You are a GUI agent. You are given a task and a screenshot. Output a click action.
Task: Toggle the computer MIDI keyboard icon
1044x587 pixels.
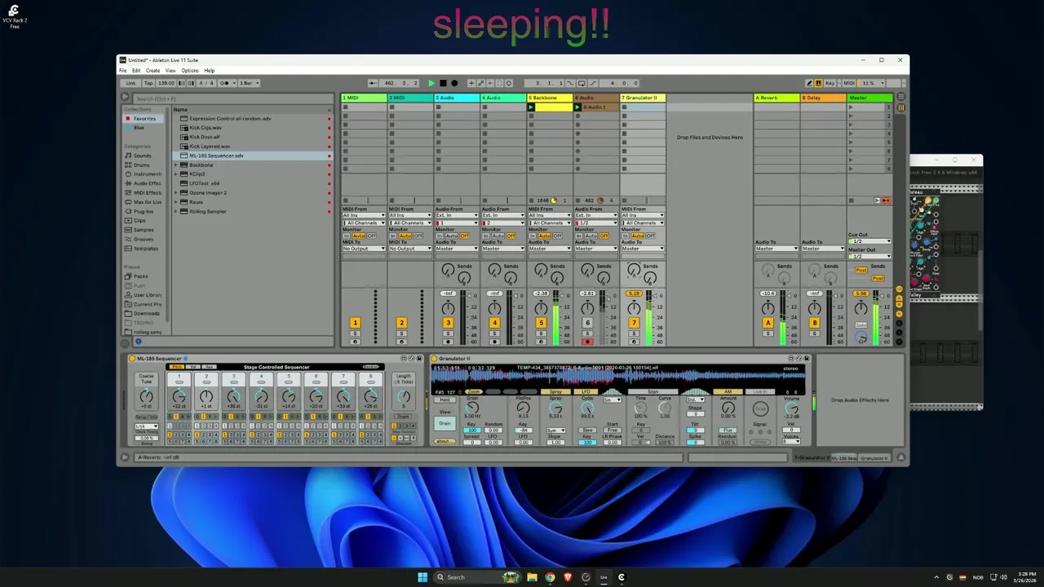click(x=818, y=83)
